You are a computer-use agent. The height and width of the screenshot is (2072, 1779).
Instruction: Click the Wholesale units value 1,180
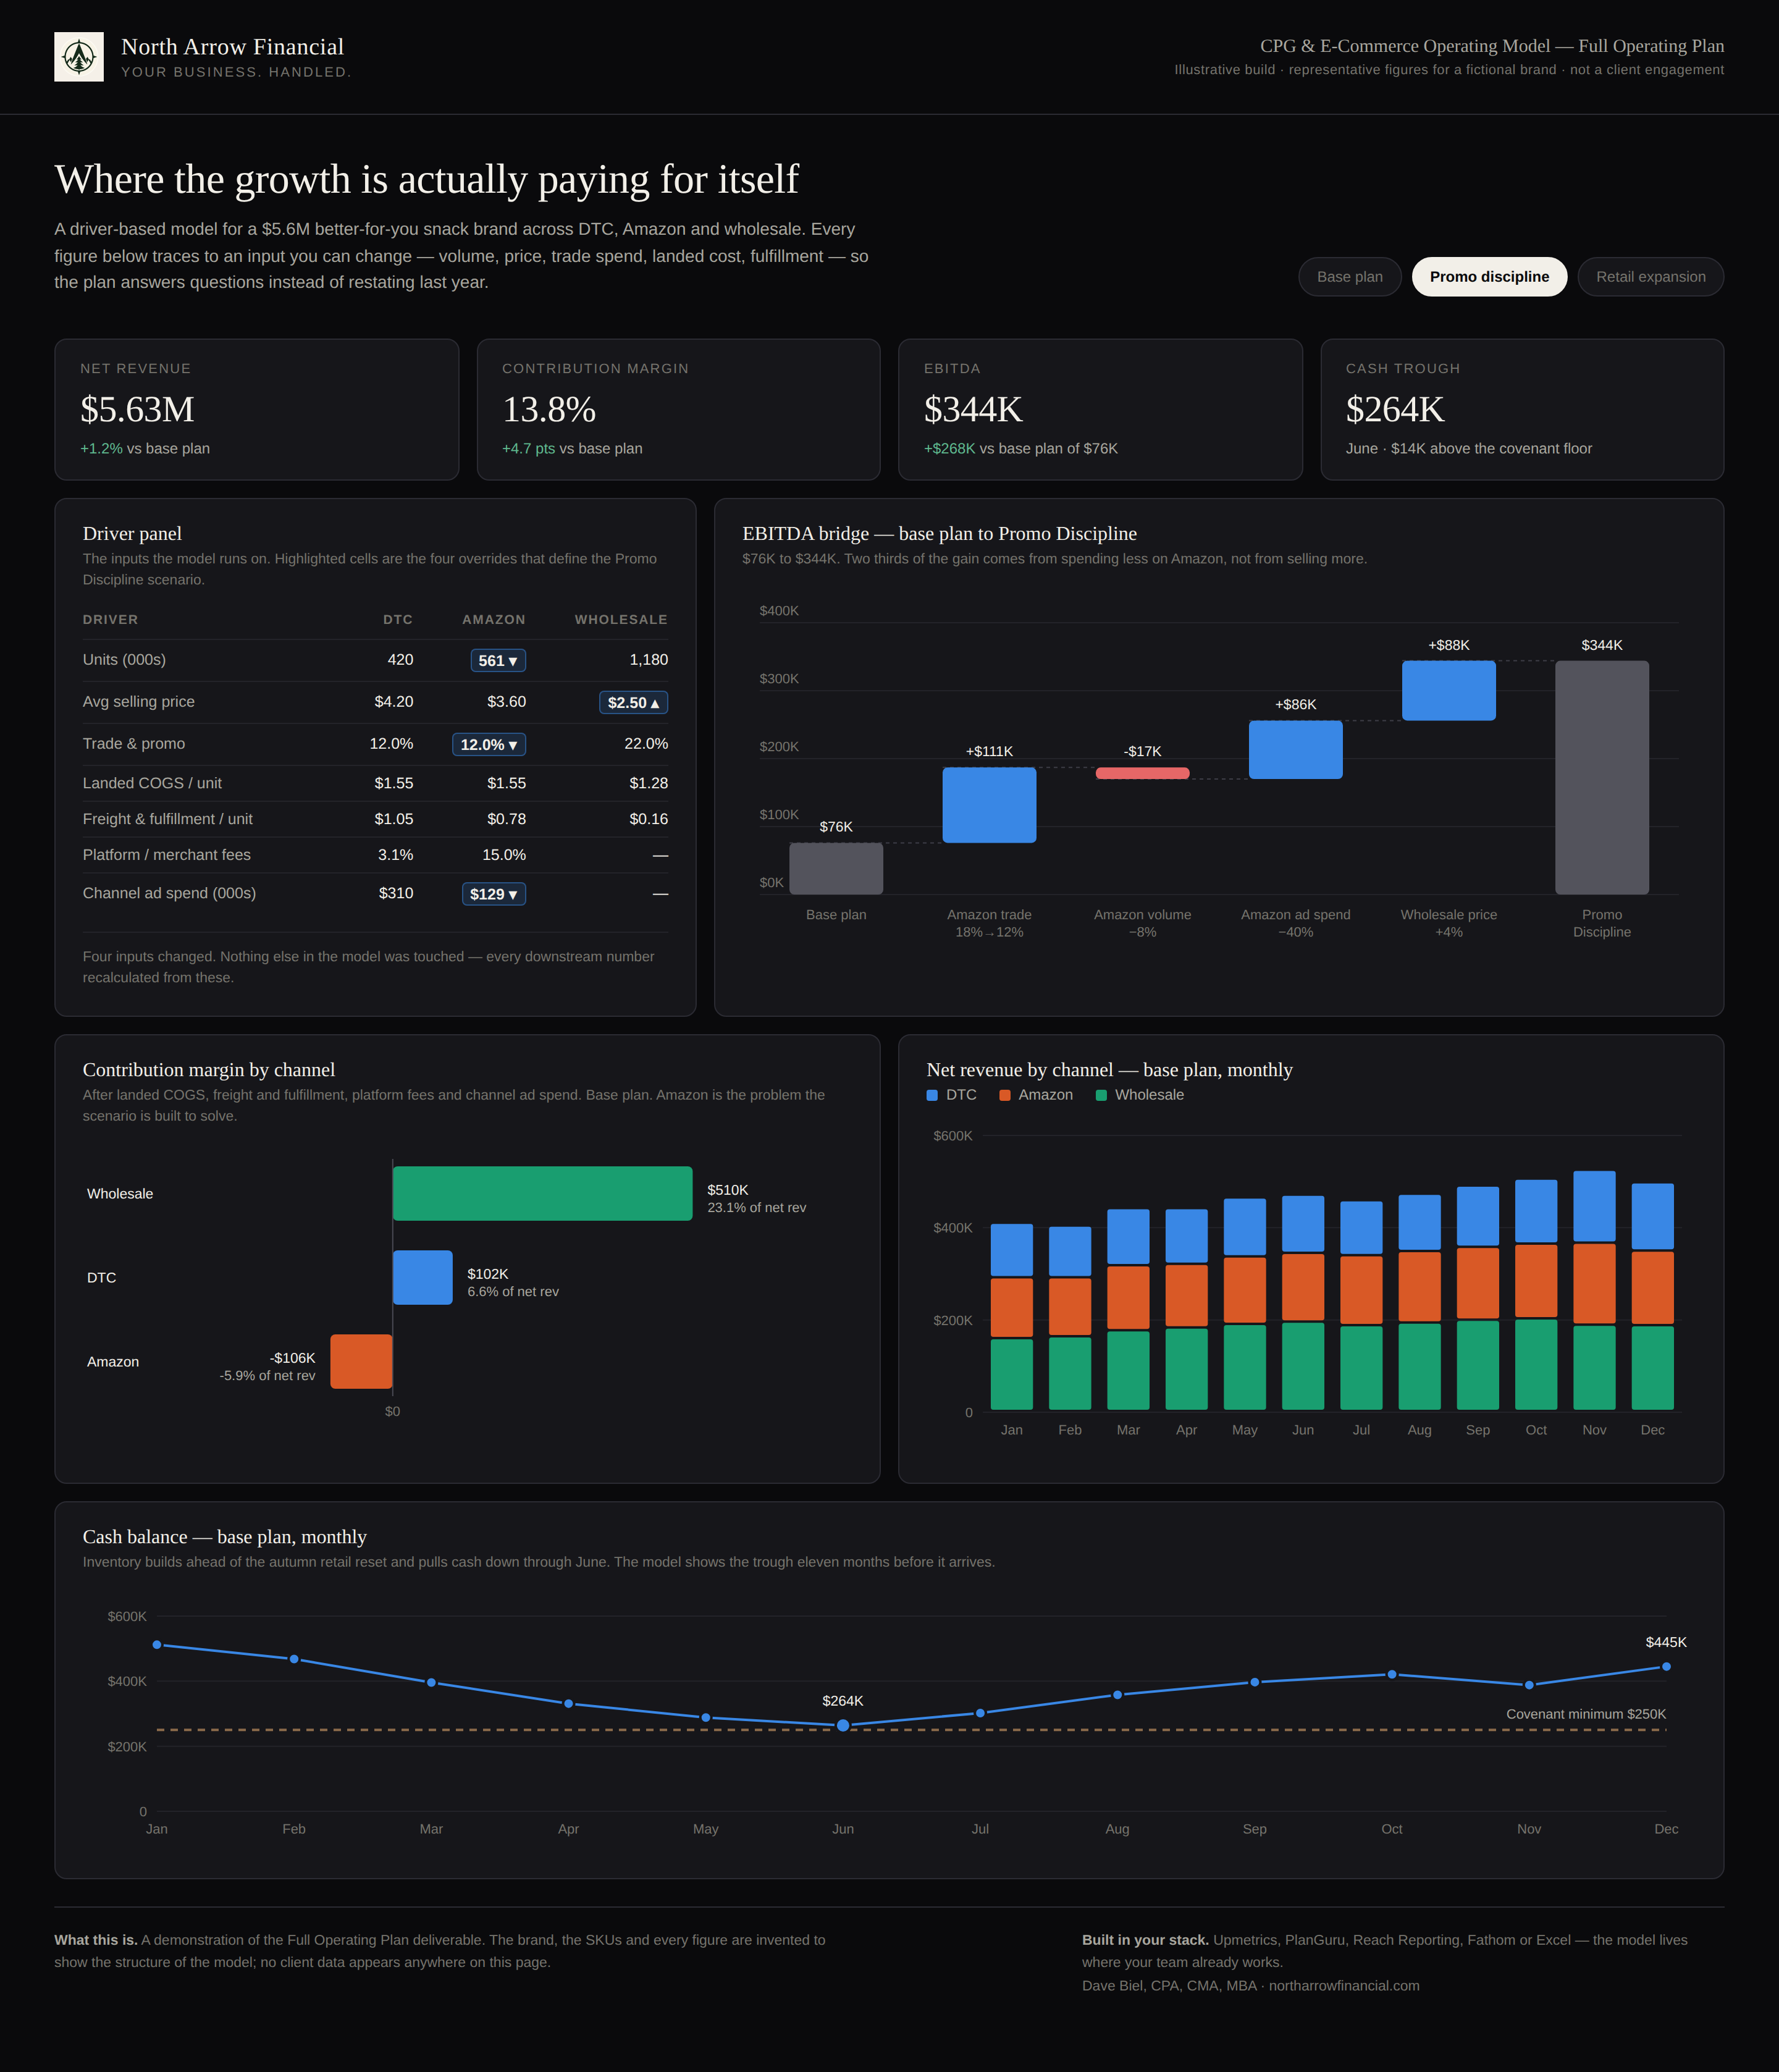[649, 660]
